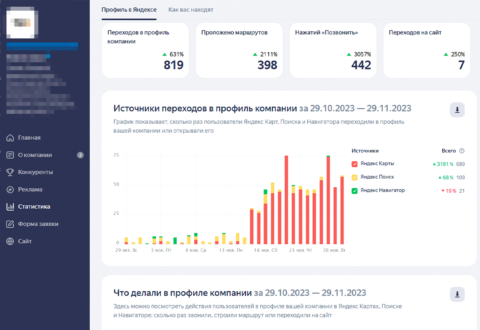Image resolution: width=480 pixels, height=330 pixels.
Task: Click the 689 total for Яндекс Карты
Action: point(461,164)
